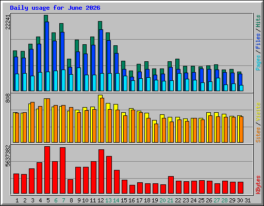Click day label 18 on the x-axis

147,200
